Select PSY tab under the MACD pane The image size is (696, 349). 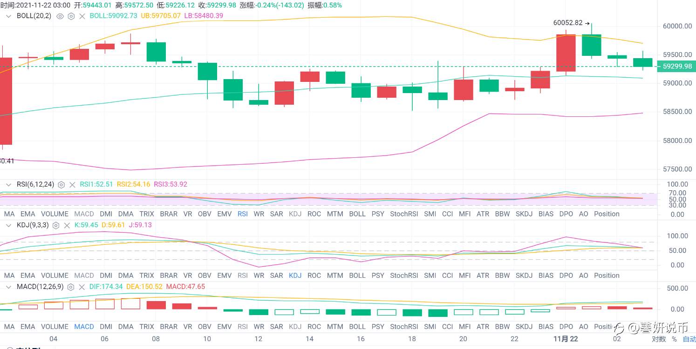point(378,327)
